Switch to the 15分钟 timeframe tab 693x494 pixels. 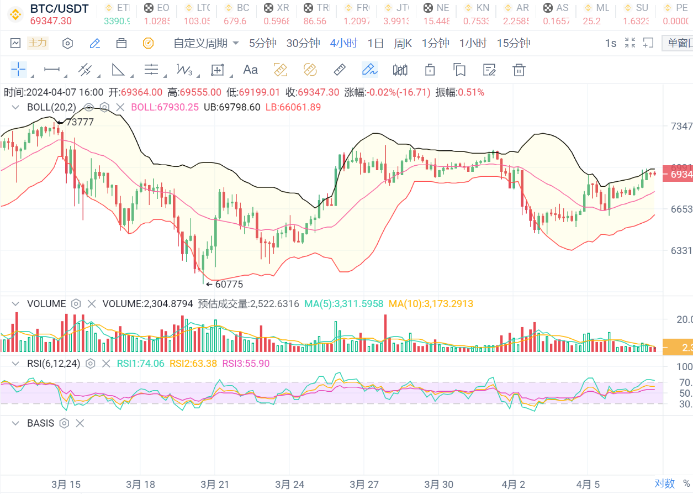click(513, 43)
